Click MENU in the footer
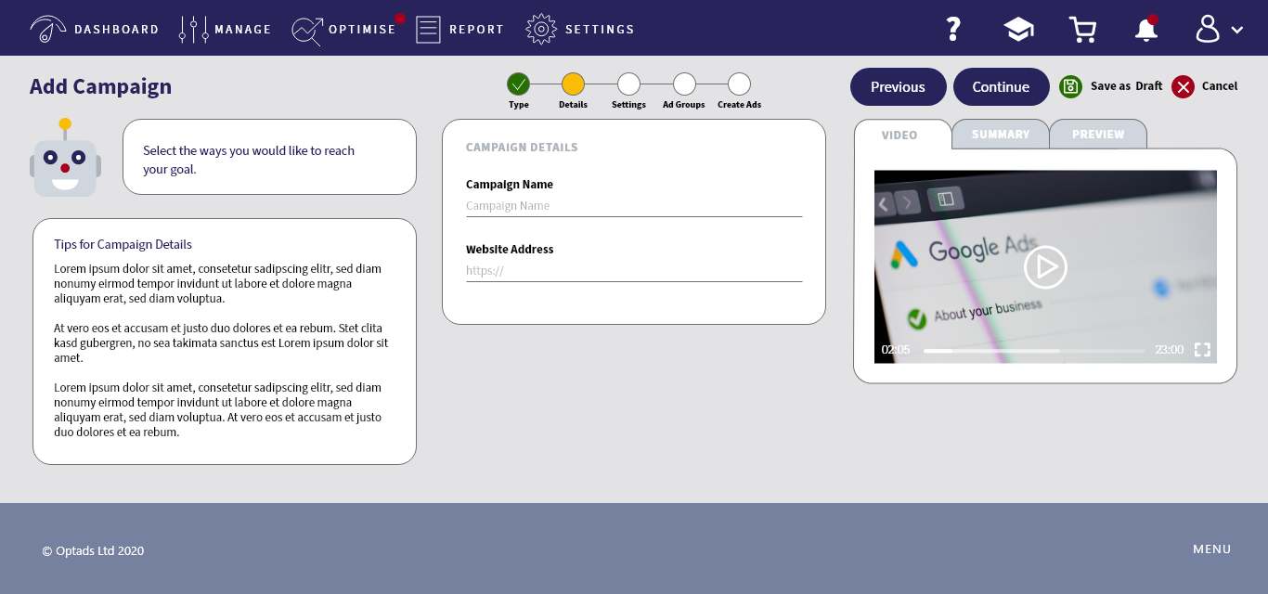The image size is (1268, 594). 1212,549
